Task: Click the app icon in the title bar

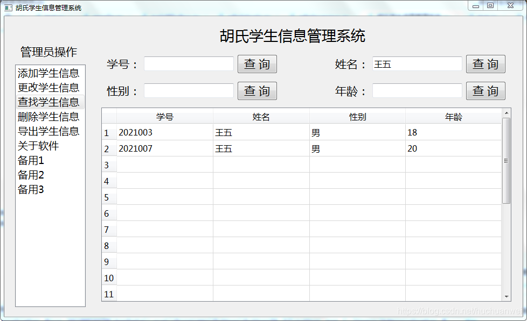Action: pyautogui.click(x=8, y=8)
